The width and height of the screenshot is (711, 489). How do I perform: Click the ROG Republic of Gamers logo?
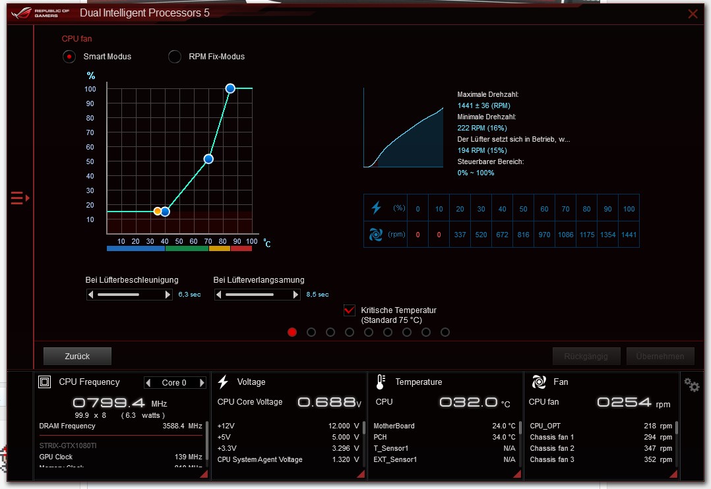tap(41, 13)
